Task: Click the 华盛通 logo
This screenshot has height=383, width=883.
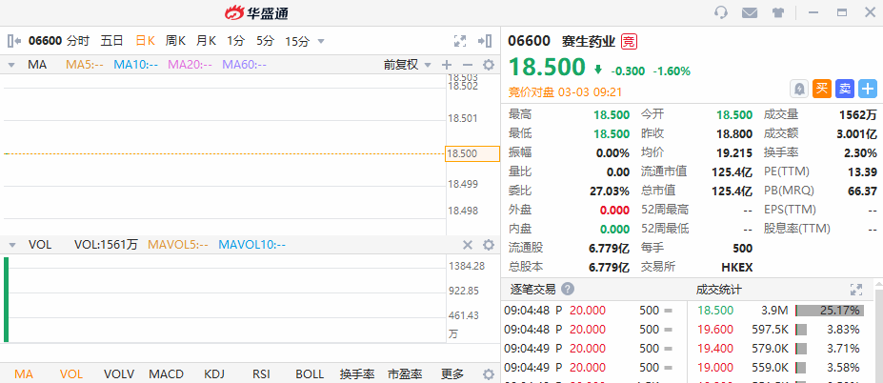Action: point(256,12)
